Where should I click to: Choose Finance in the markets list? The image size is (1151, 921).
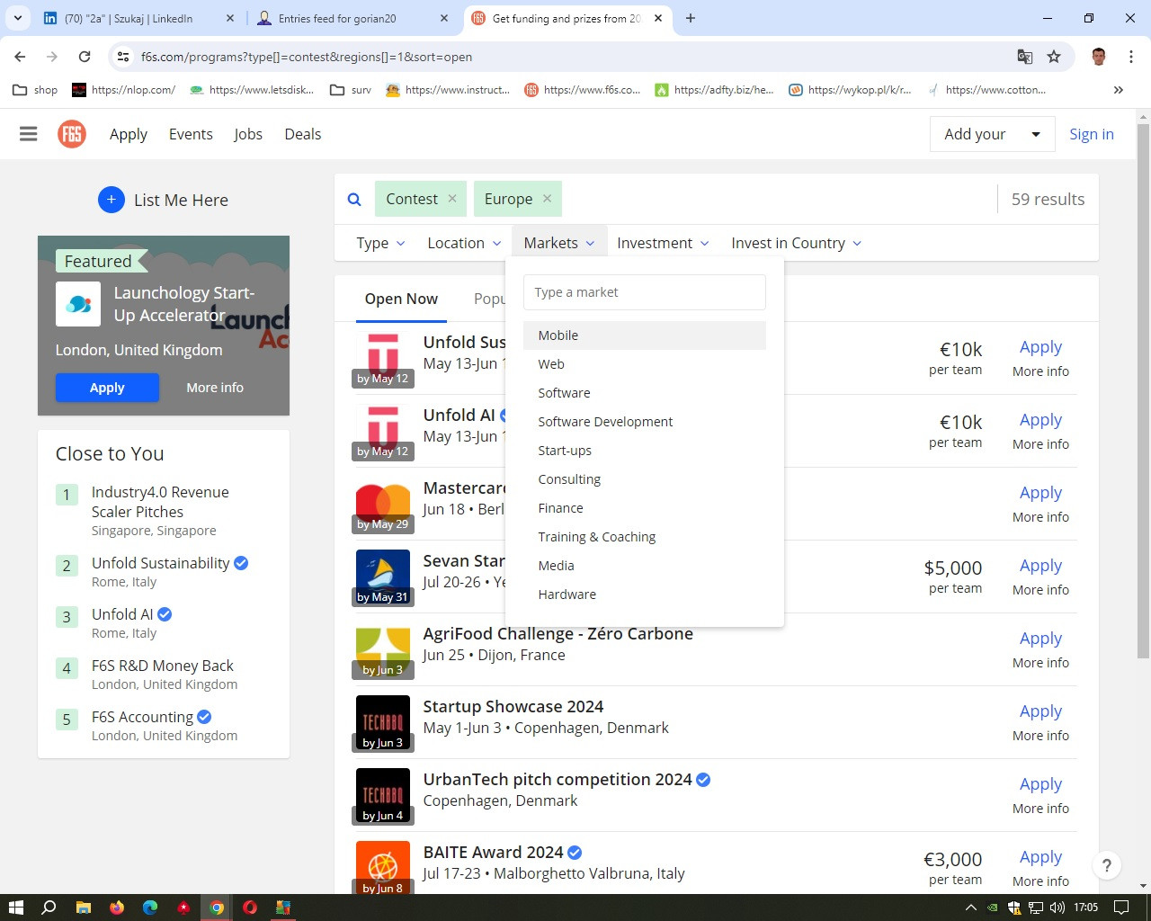tap(560, 508)
